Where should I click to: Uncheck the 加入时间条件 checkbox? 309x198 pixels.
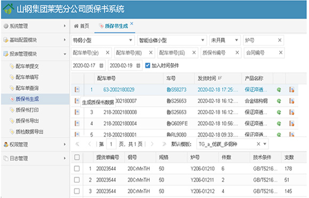pos(148,65)
